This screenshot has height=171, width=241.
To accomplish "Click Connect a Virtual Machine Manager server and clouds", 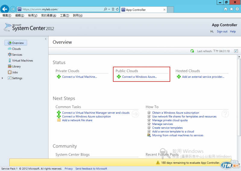I will (x=96, y=113).
